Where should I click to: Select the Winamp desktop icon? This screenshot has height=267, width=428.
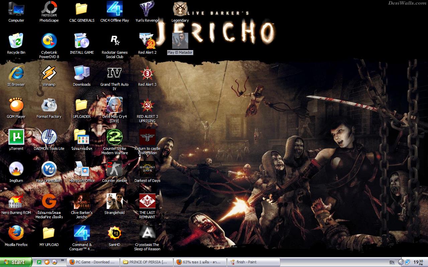click(49, 73)
